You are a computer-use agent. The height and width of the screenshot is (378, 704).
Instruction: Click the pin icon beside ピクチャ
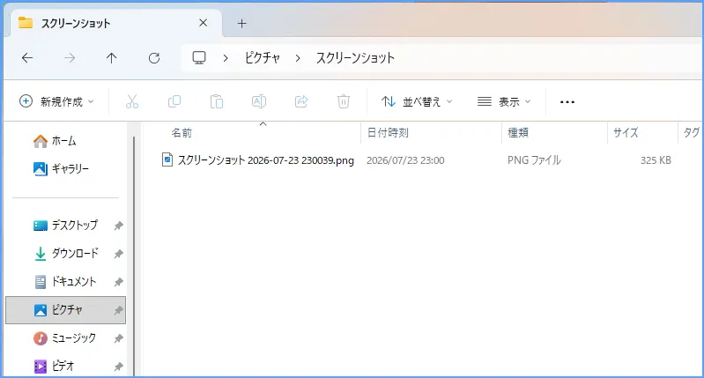[118, 310]
